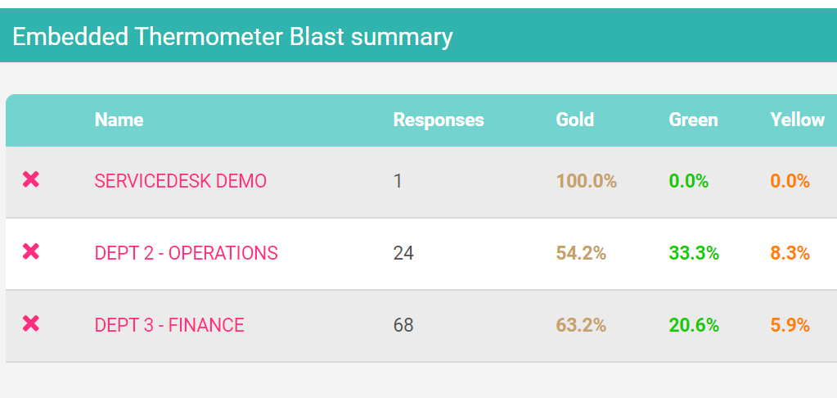Open the DEPT 2 - OPERATIONS link
Screen dimensions: 837x398
pos(187,253)
